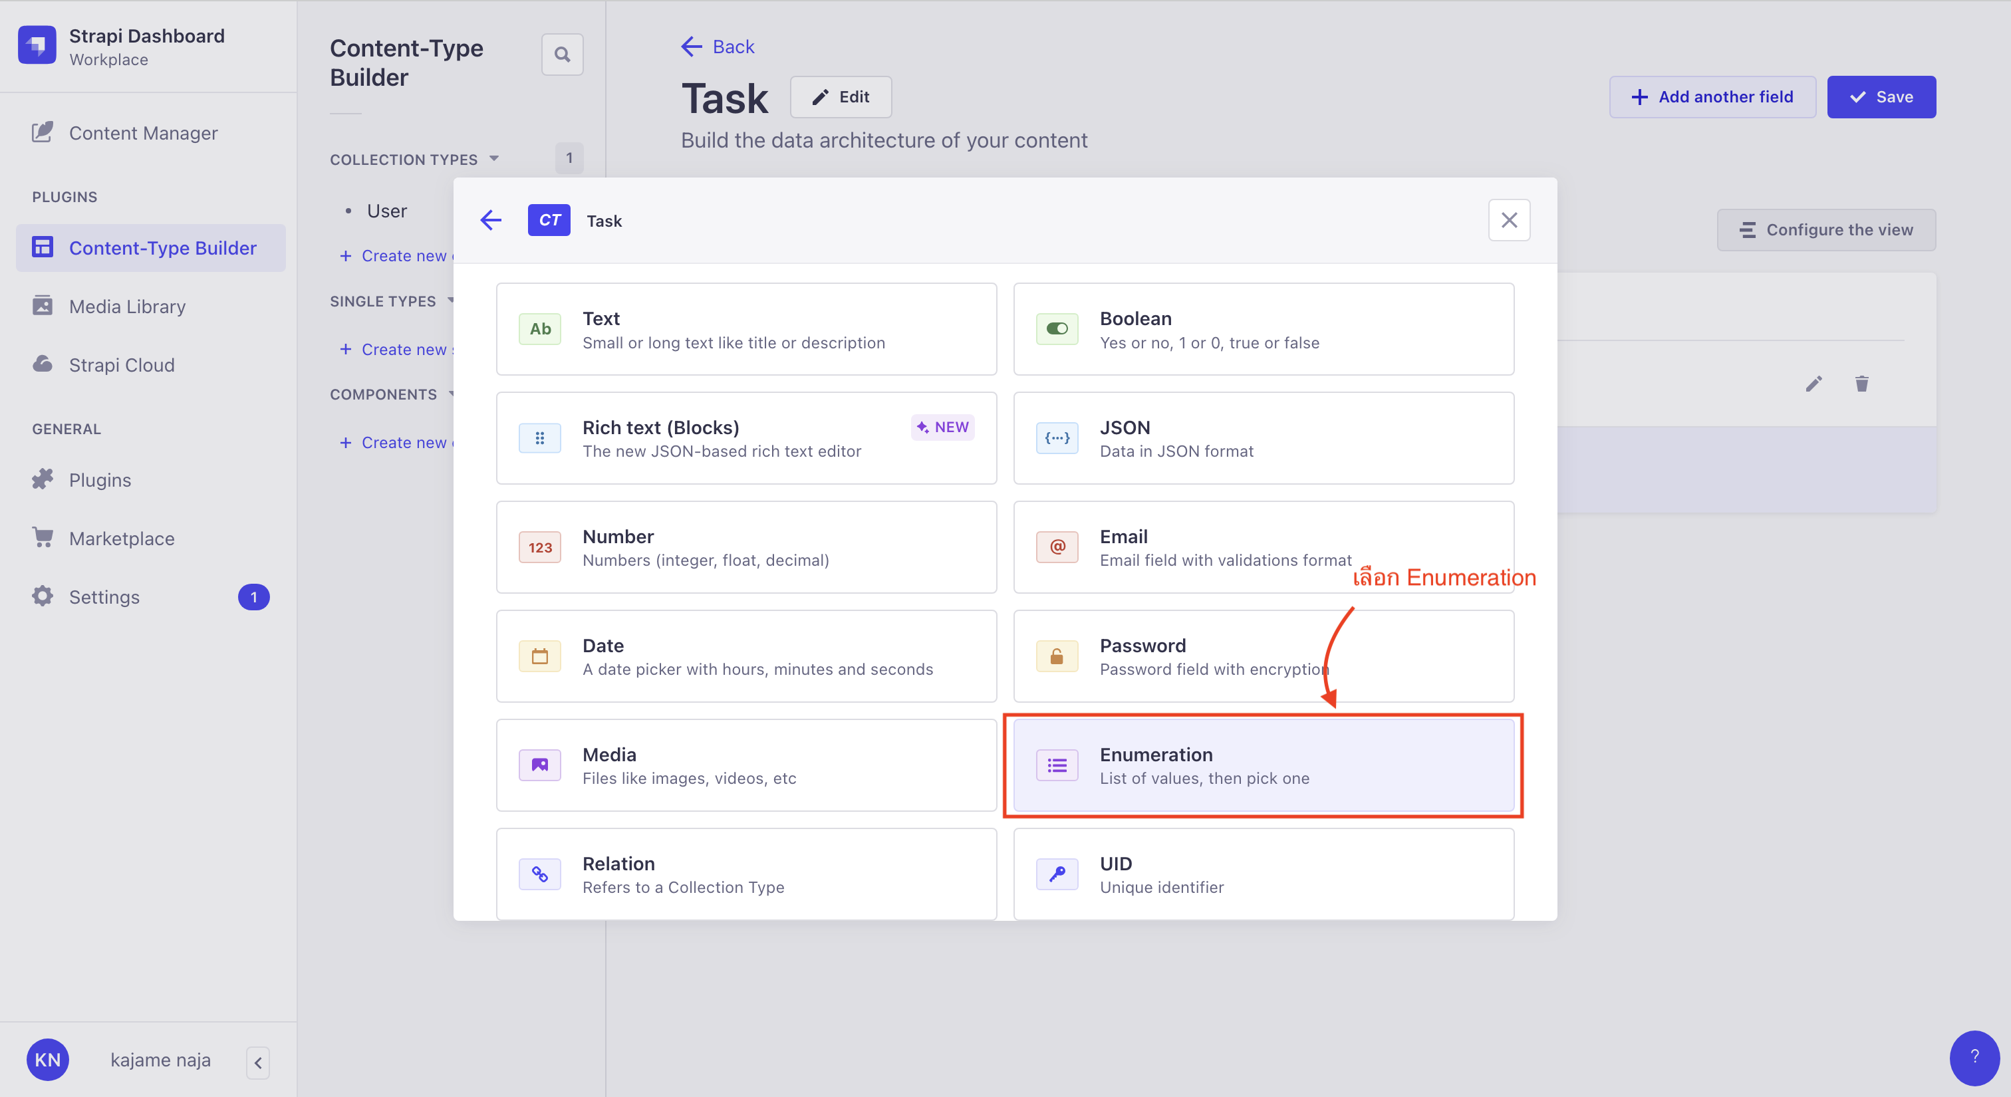2011x1097 pixels.
Task: Click the Settings notification badge
Action: click(254, 597)
